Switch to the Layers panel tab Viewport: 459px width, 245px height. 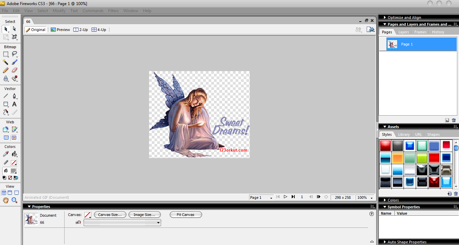[403, 32]
